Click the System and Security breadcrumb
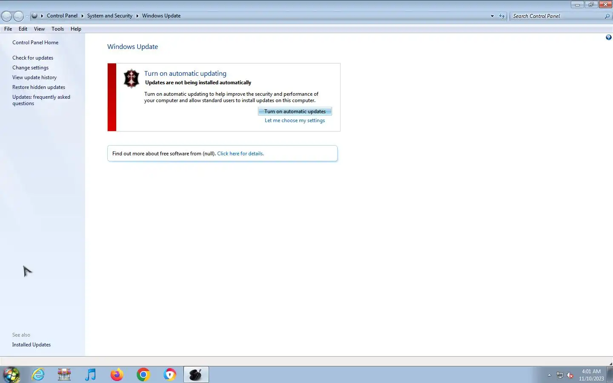This screenshot has width=613, height=383. click(x=110, y=16)
